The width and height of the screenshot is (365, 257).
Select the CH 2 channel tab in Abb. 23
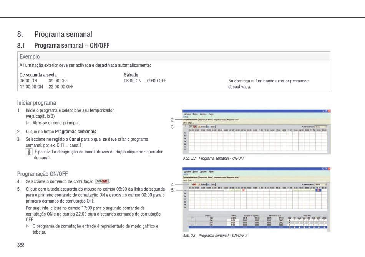point(191,181)
